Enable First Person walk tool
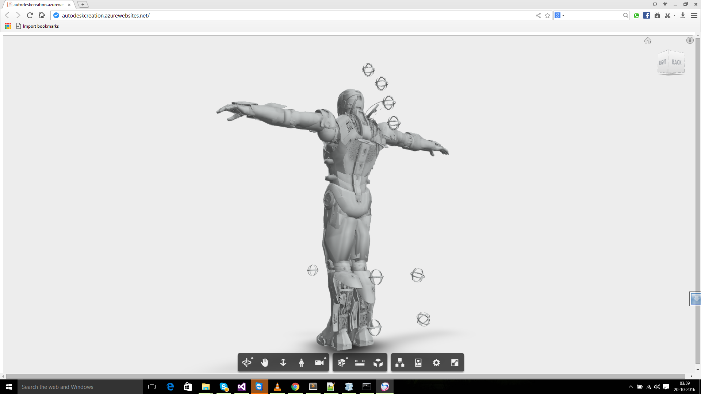The image size is (701, 394). click(x=301, y=363)
